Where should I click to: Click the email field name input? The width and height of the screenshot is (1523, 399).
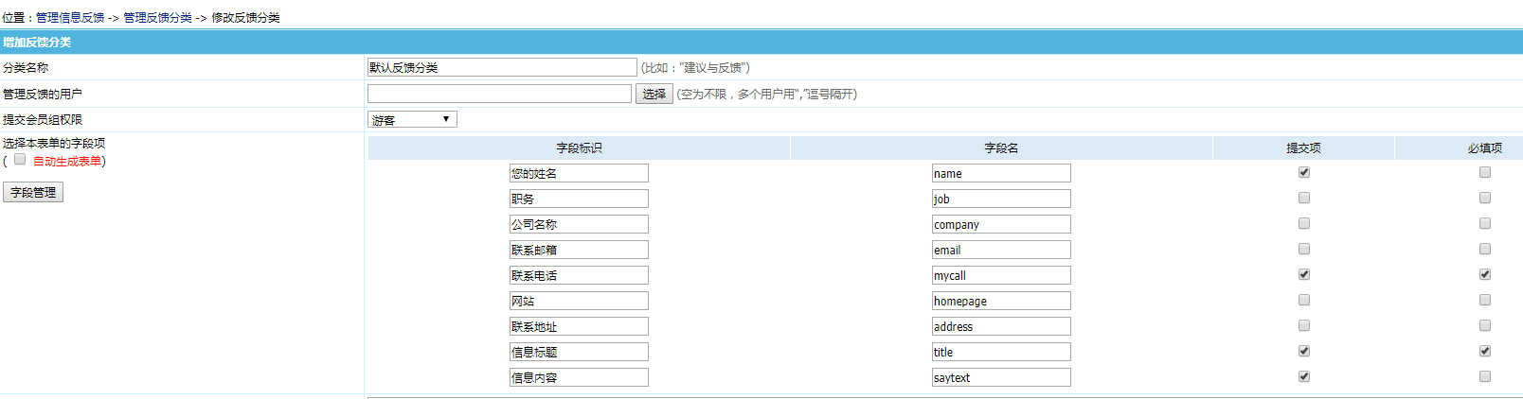[1001, 250]
